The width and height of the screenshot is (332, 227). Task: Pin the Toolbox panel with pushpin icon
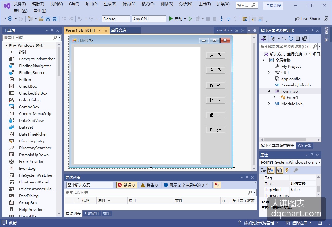click(52, 31)
